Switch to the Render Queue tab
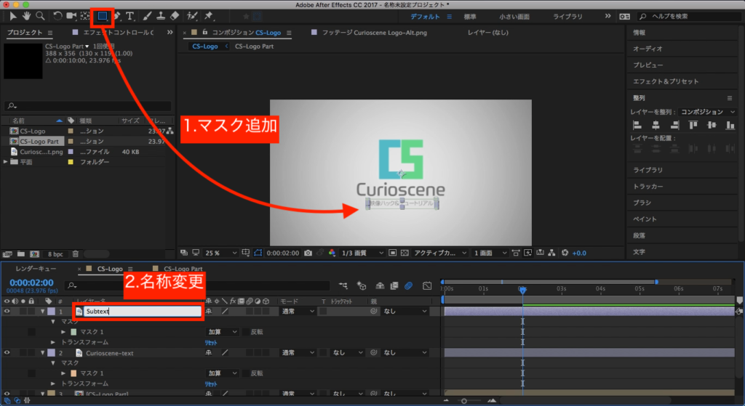 tap(35, 269)
